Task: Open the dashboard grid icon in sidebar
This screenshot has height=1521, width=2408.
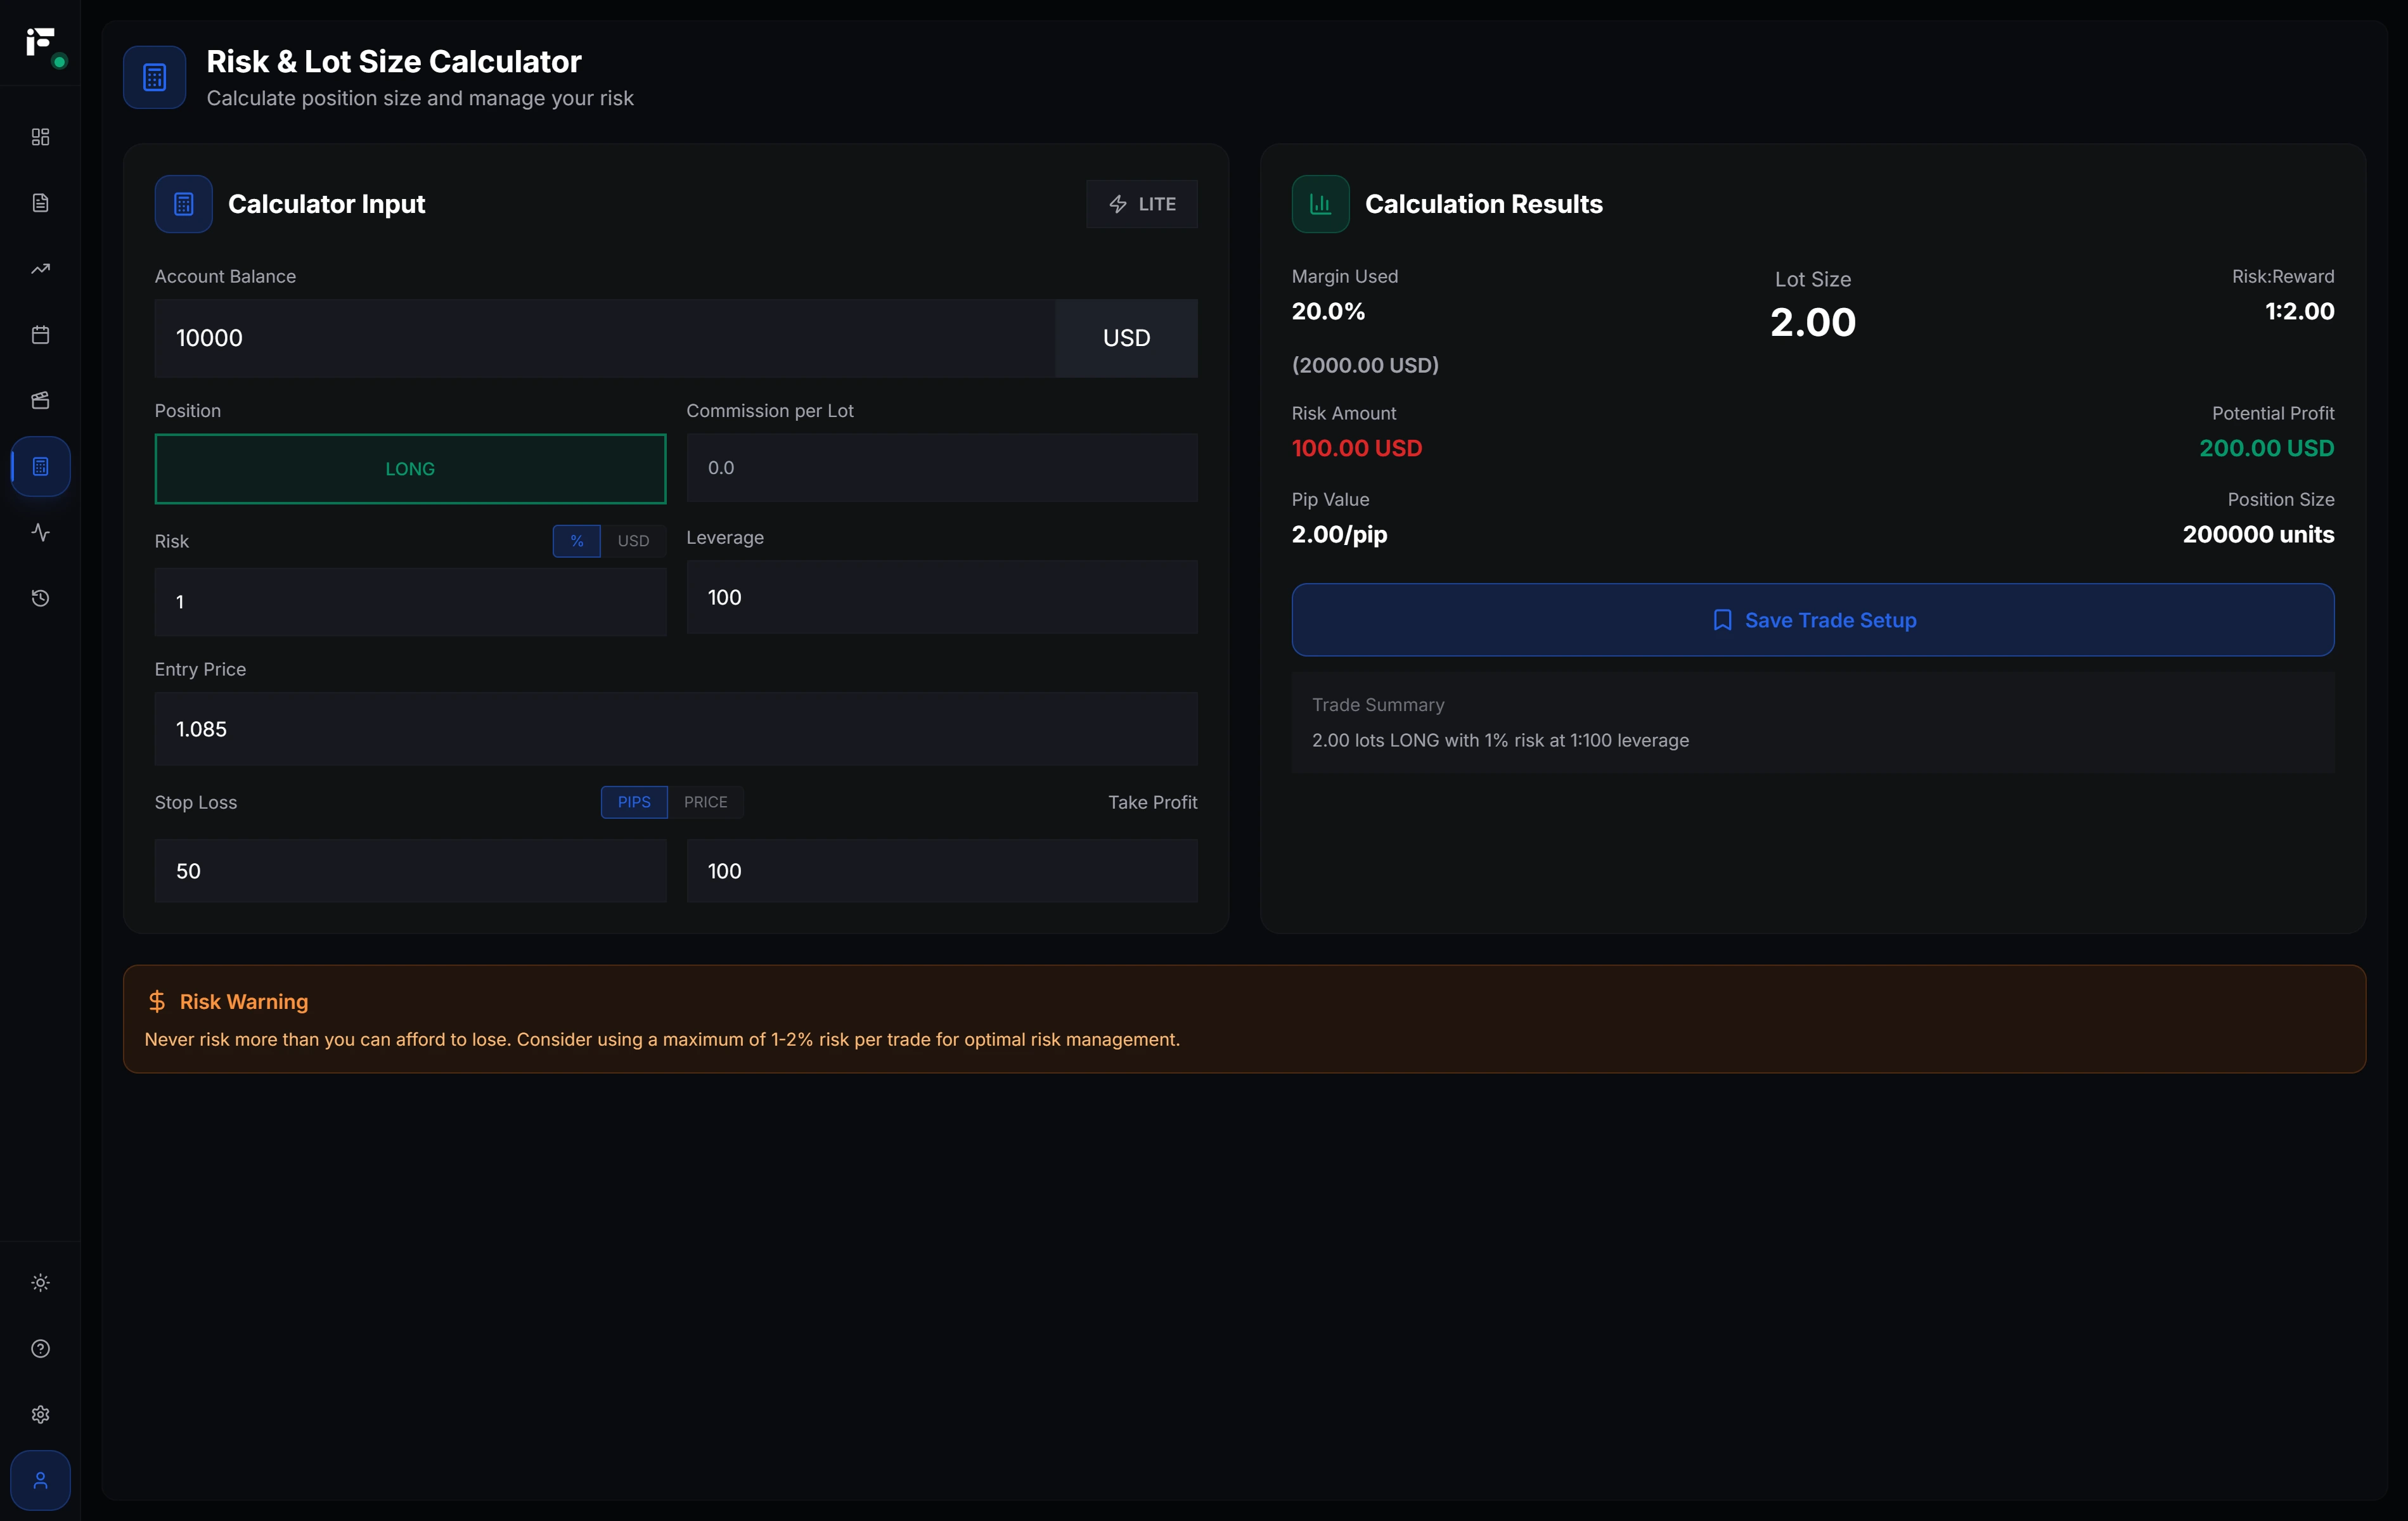Action: (x=40, y=137)
